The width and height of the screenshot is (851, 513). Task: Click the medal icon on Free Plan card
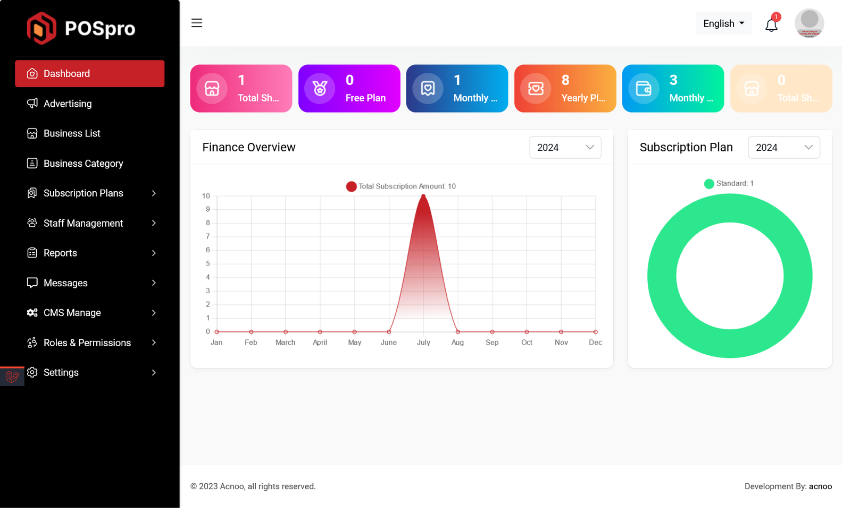(x=320, y=88)
